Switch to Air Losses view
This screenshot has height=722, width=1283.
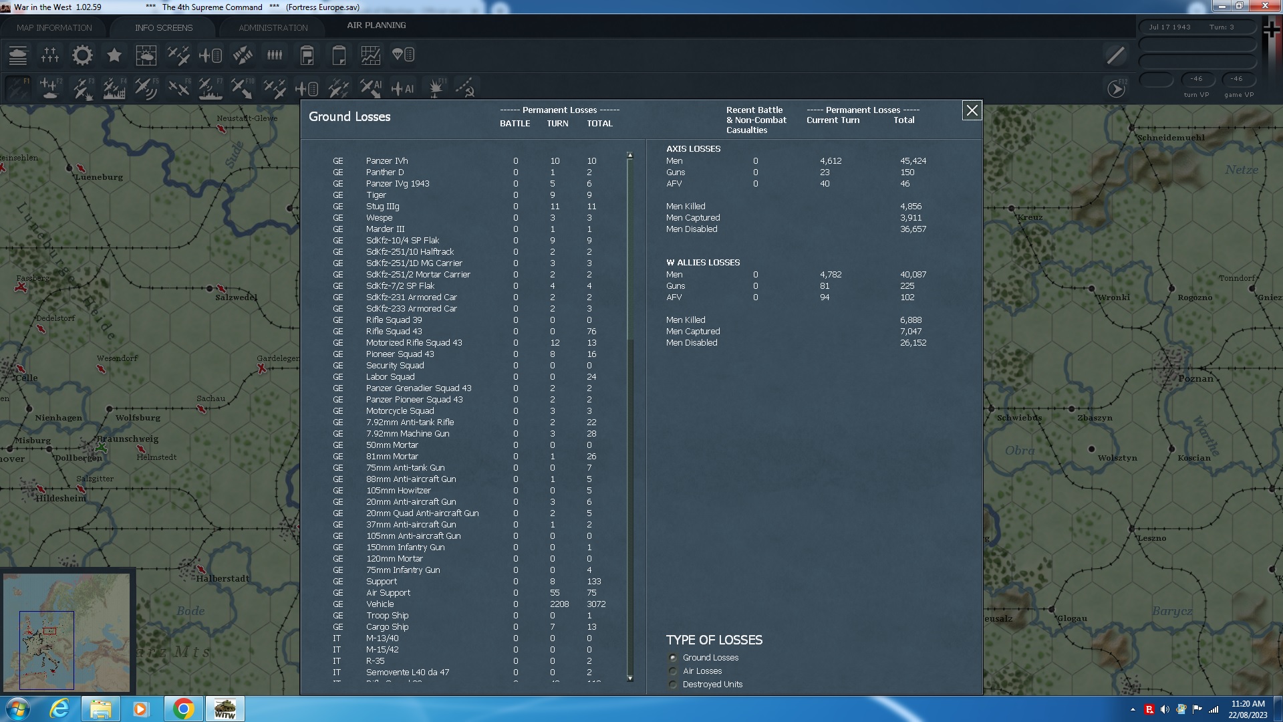[x=673, y=671]
